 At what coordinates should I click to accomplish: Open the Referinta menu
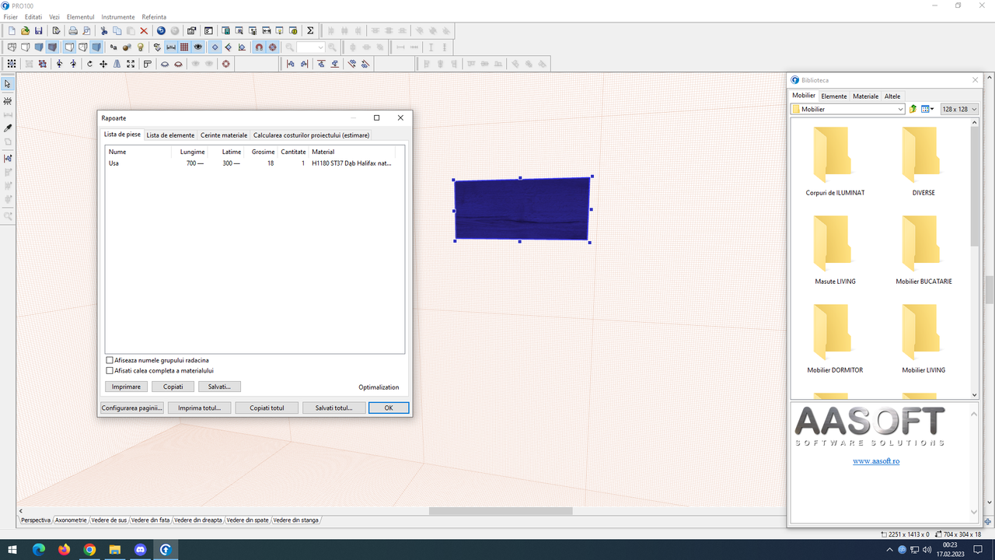point(154,16)
